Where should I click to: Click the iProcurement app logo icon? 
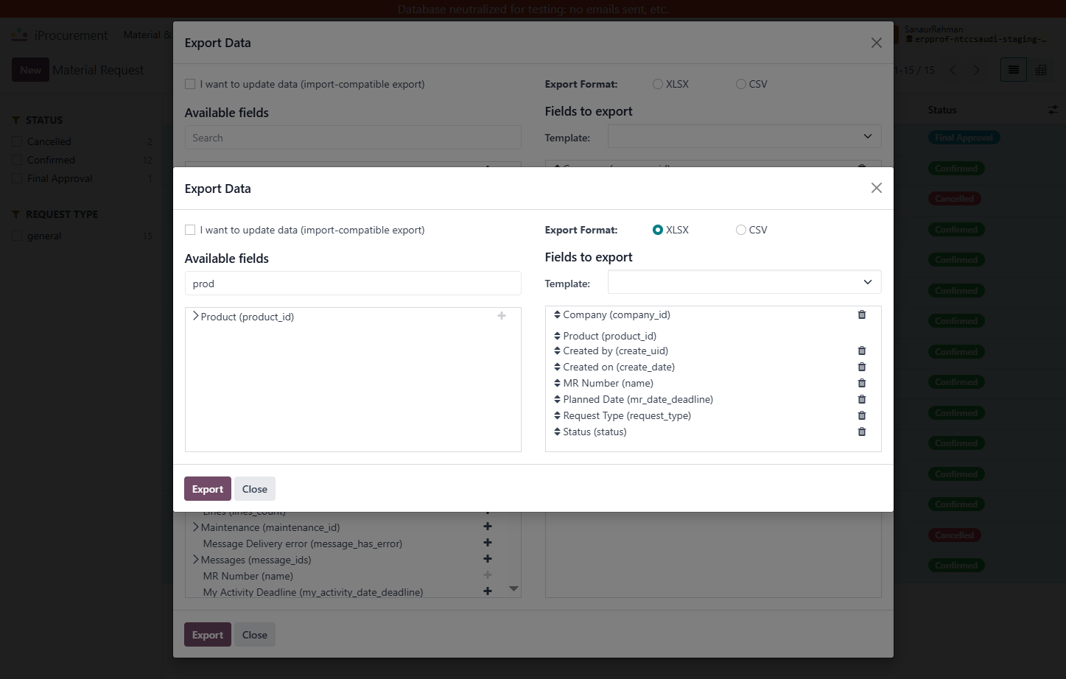tap(20, 35)
